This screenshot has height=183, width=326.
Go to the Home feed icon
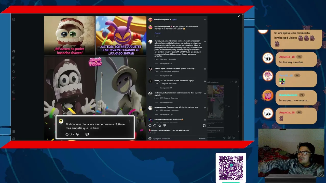(14, 51)
